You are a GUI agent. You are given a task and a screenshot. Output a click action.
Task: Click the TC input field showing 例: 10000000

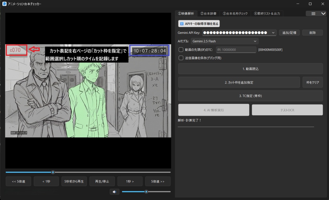click(x=236, y=50)
